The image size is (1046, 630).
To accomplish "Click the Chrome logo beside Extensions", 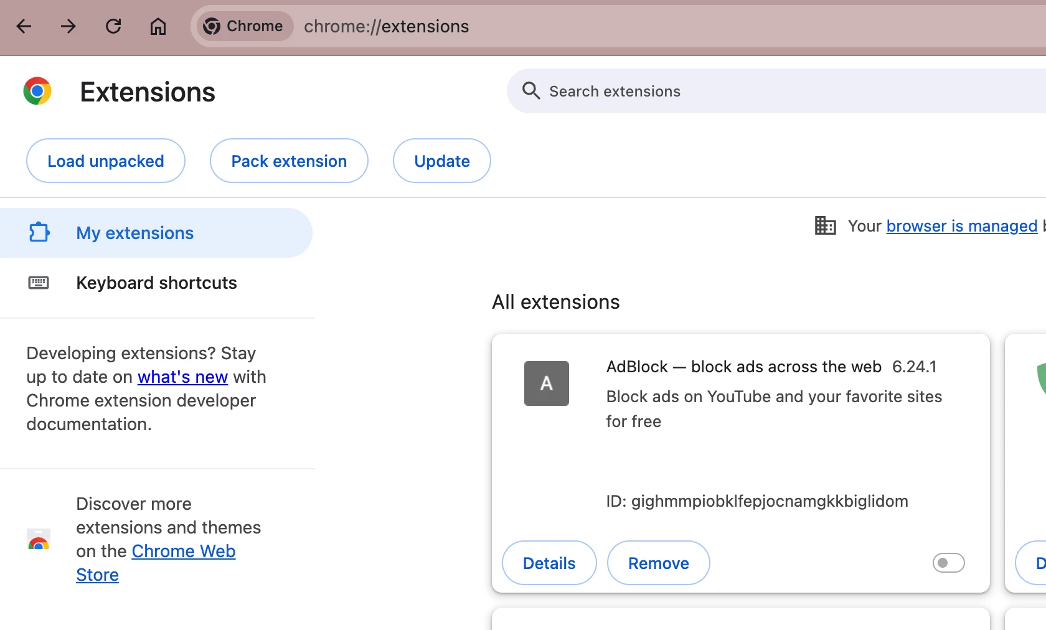I will [37, 92].
